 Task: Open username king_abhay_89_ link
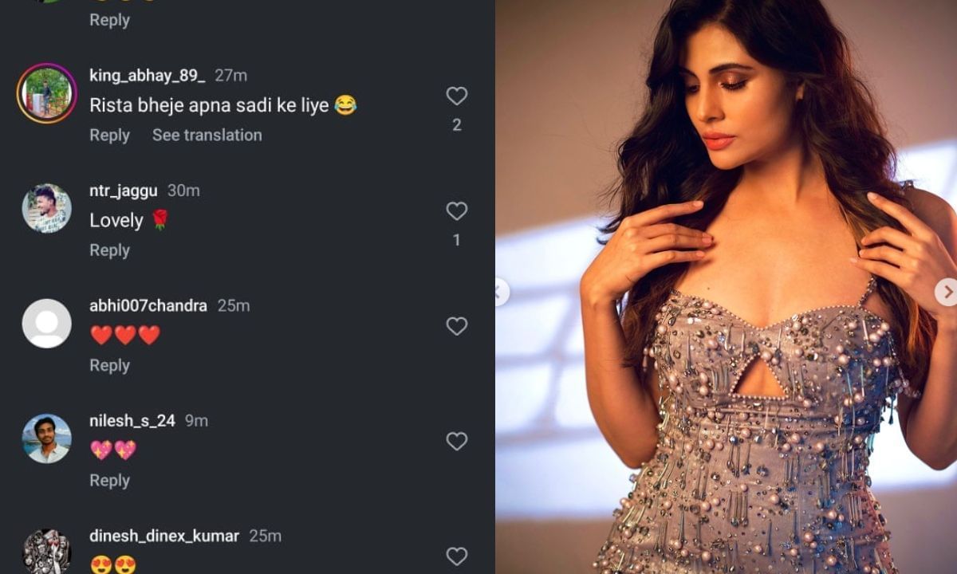[x=147, y=76]
